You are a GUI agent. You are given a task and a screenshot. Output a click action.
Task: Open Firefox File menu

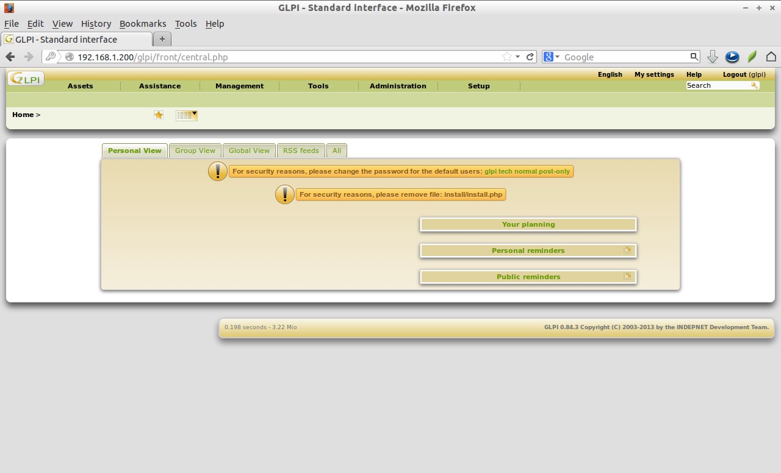pyautogui.click(x=12, y=24)
